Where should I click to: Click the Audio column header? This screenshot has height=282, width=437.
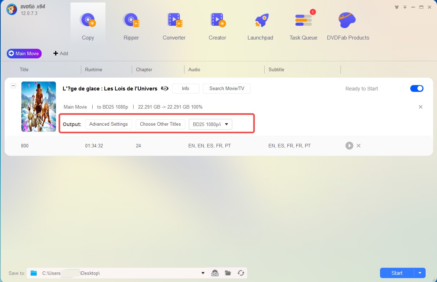pos(194,70)
